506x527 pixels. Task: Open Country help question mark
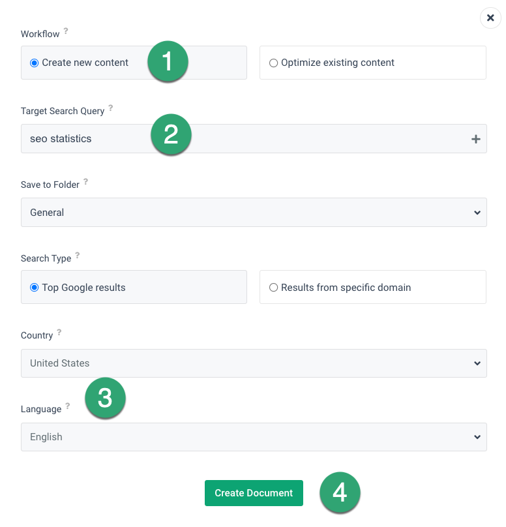tap(59, 332)
